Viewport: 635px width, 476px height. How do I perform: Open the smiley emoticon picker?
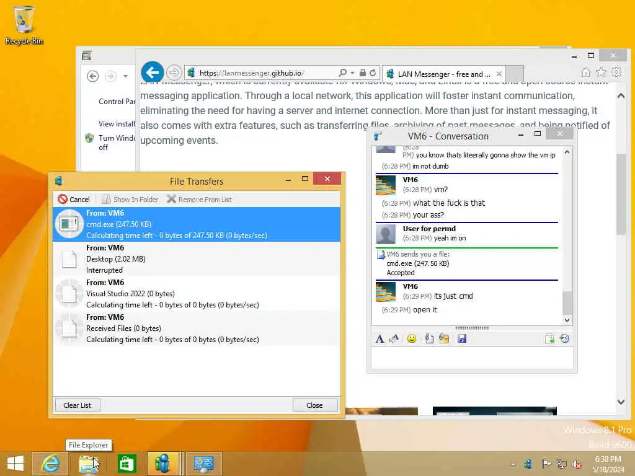[412, 338]
